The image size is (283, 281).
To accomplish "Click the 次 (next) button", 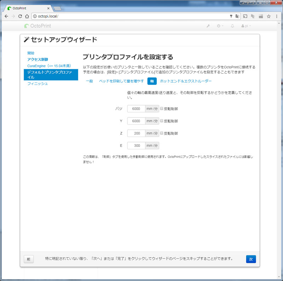I will 251,259.
